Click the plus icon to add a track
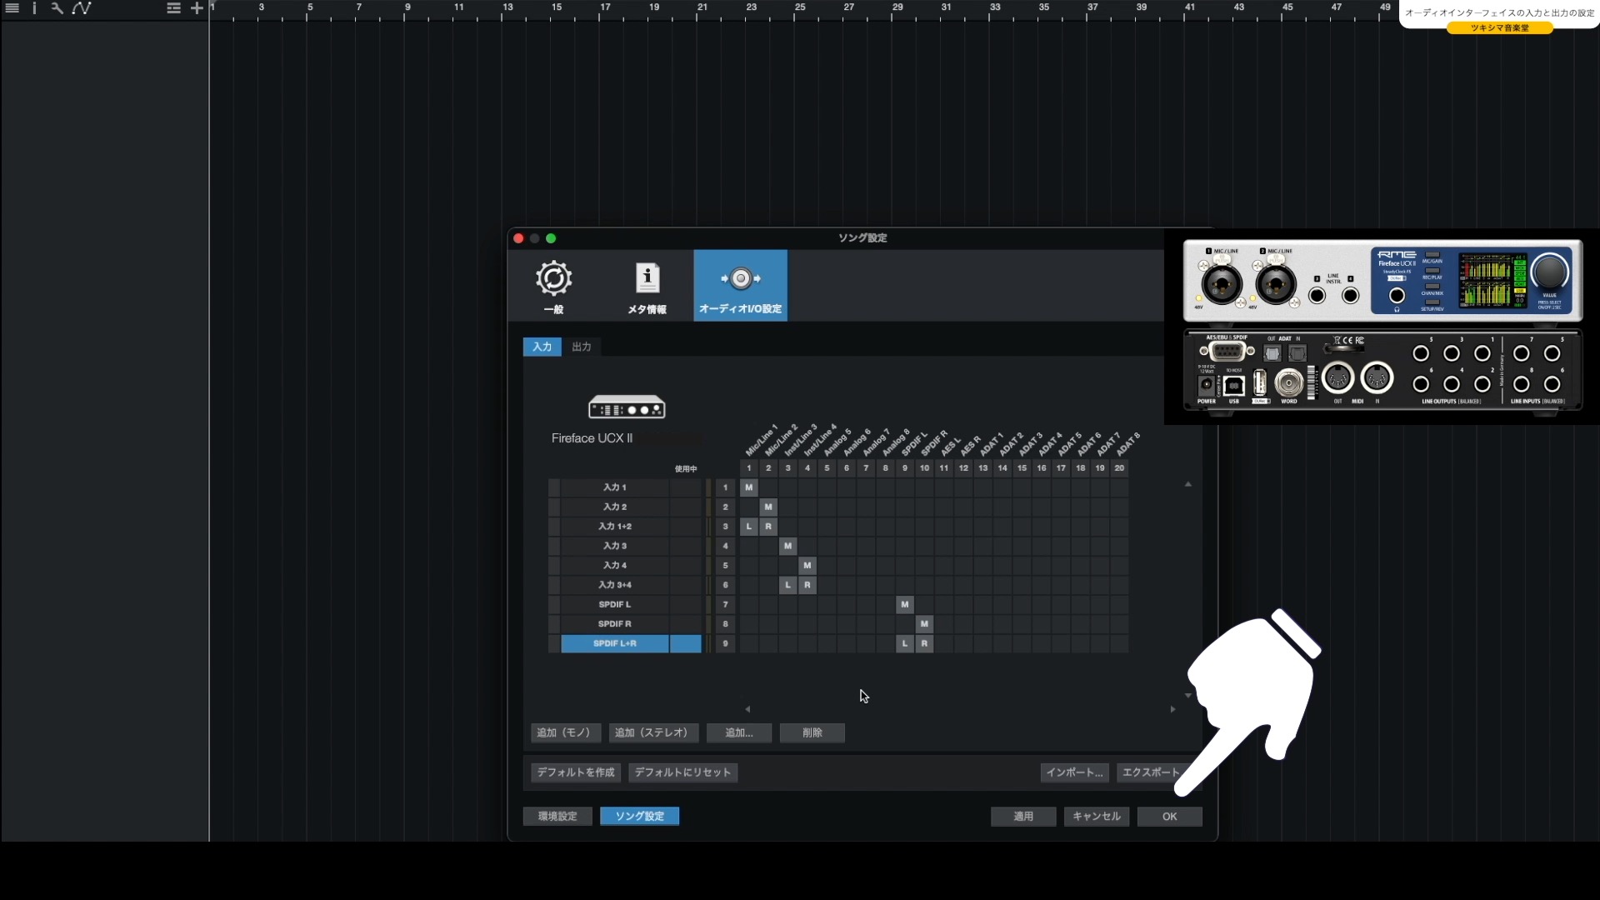The width and height of the screenshot is (1600, 900). (197, 8)
